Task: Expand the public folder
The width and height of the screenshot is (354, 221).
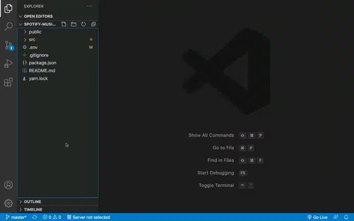Action: click(x=58, y=32)
